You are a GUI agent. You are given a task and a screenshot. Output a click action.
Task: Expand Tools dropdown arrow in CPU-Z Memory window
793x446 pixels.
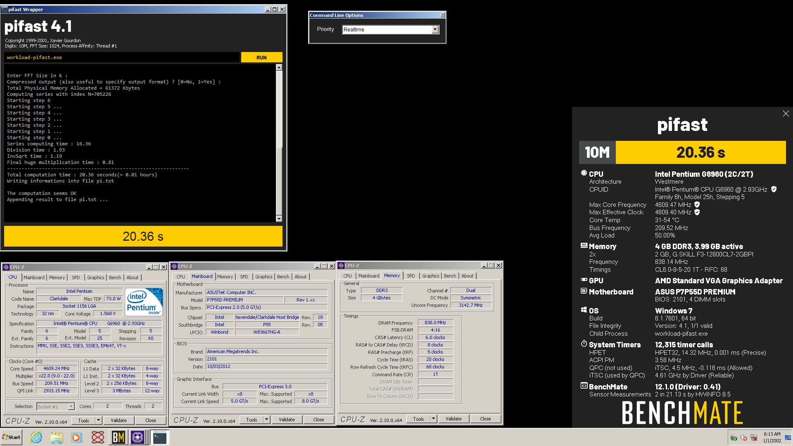[x=433, y=419]
